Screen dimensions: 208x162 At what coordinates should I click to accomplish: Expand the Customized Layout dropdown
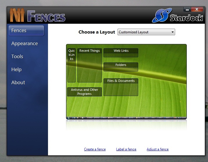click(146, 32)
